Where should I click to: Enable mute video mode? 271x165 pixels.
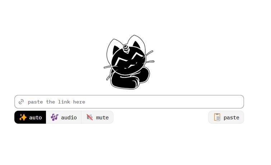[x=97, y=117]
